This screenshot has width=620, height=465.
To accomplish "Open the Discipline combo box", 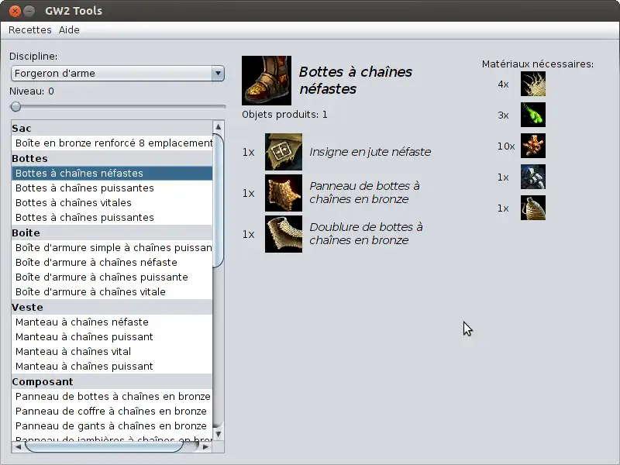I will (118, 74).
